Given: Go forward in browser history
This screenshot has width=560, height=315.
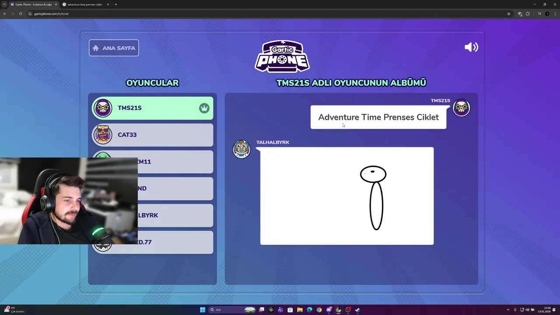Looking at the screenshot, I should (12, 14).
